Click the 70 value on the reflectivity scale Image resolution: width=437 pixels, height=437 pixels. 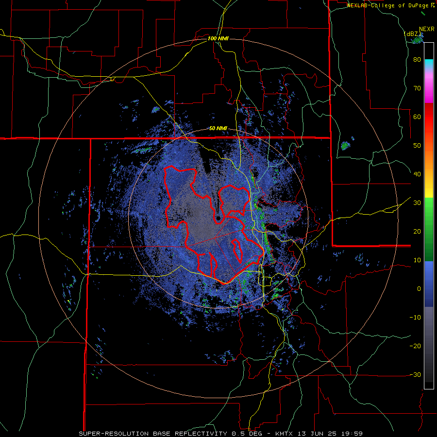[x=417, y=88]
